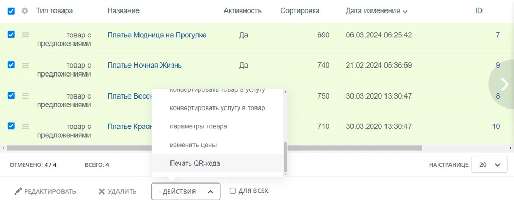Open Платье Модница на Прогулке link
This screenshot has height=205, width=514.
(157, 35)
